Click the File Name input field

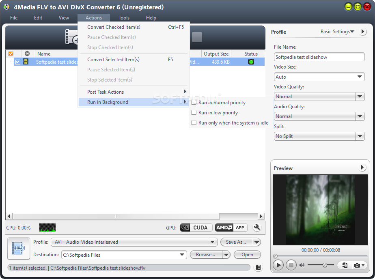[x=319, y=57]
